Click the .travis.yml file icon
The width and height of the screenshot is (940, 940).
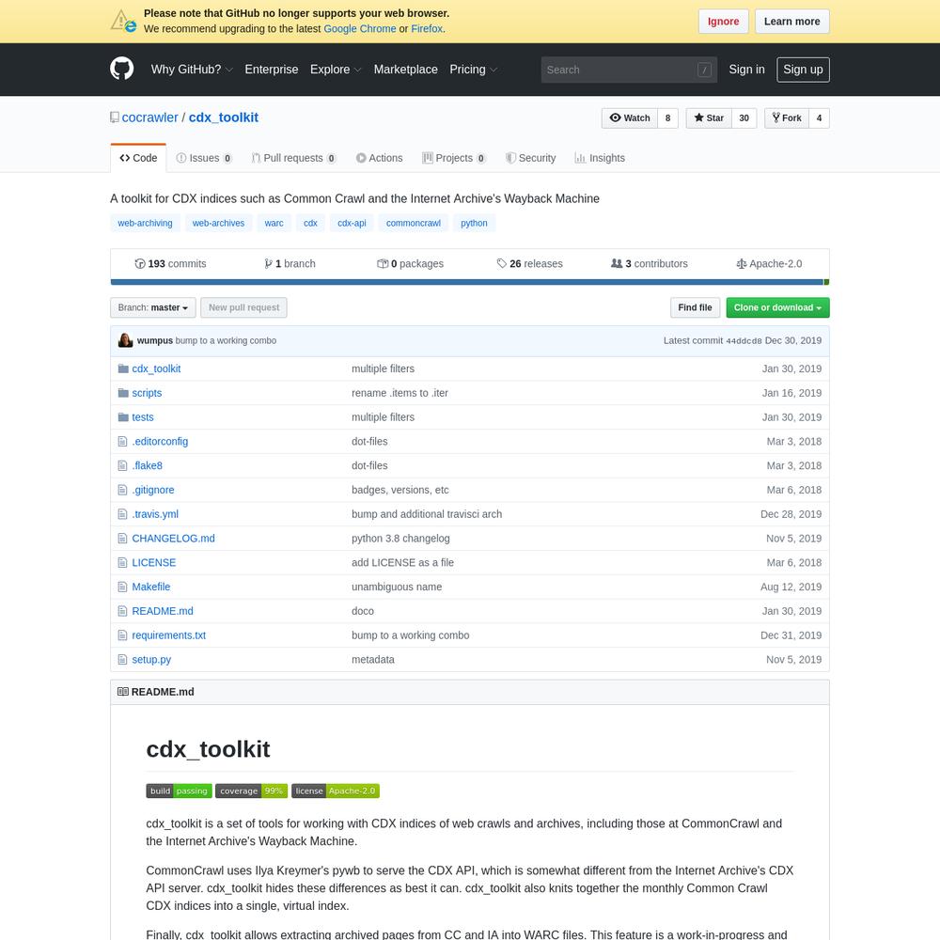point(122,514)
